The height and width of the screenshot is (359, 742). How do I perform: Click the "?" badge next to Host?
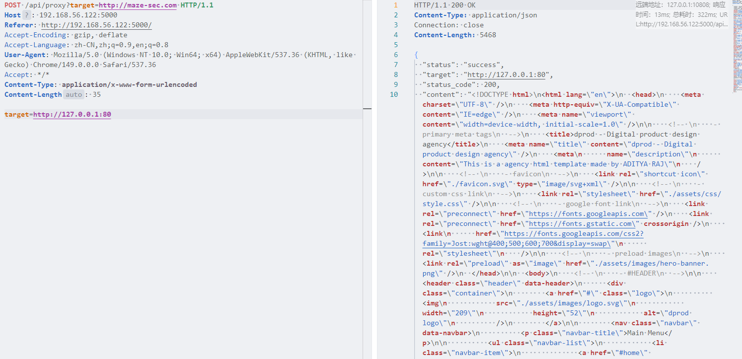pyautogui.click(x=26, y=15)
